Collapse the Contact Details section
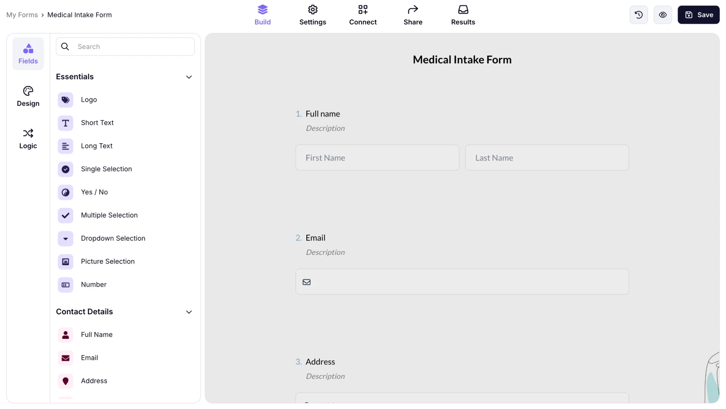 tap(189, 312)
